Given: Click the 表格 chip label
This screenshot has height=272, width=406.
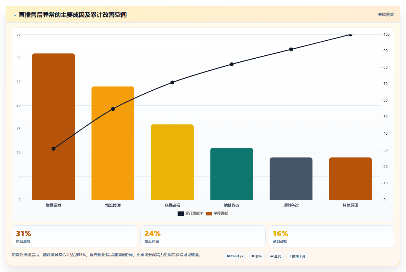Looking at the screenshot, I should coord(258,256).
